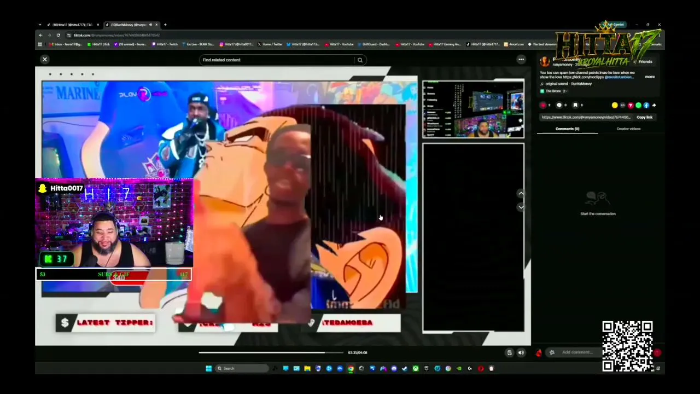This screenshot has height=394, width=700.
Task: Open the original sound - RunYaMoney link
Action: pyautogui.click(x=568, y=84)
